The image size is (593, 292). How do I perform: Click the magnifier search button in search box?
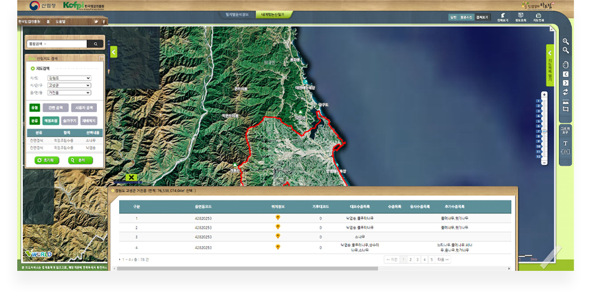(95, 44)
